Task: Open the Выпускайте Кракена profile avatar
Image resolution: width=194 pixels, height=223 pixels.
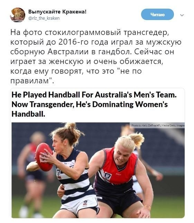Action: [18, 15]
